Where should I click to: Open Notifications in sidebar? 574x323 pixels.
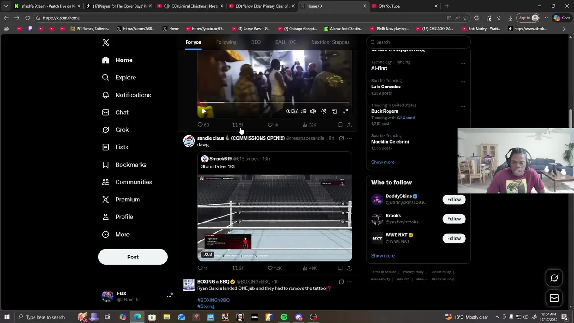pyautogui.click(x=126, y=95)
